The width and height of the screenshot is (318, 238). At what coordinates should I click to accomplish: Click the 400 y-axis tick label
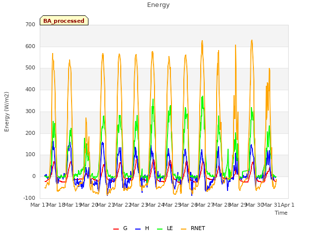30,89
